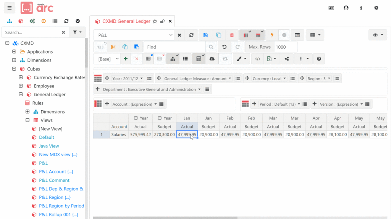Open the hamburger main menu
Viewport: 391px width, 219px height.
9,8
